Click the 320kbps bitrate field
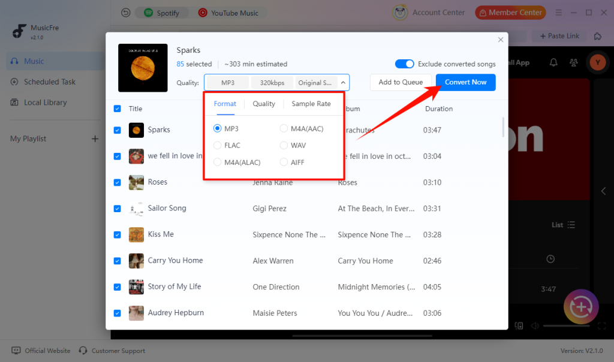Image resolution: width=614 pixels, height=362 pixels. [x=272, y=83]
